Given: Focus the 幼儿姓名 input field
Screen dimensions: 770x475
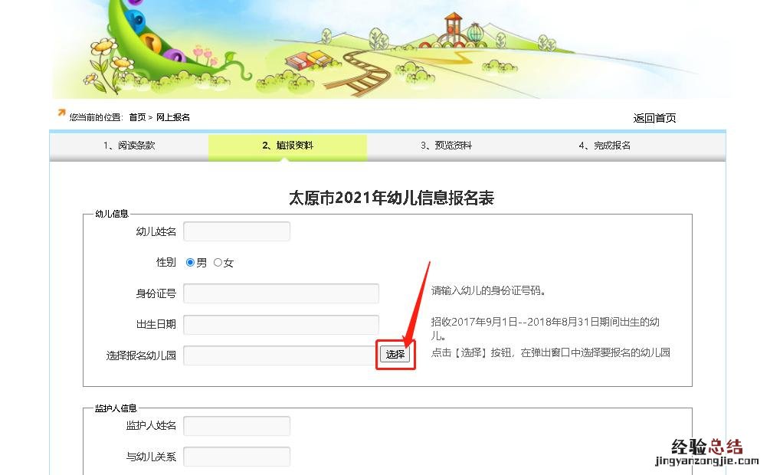Looking at the screenshot, I should click(x=237, y=231).
